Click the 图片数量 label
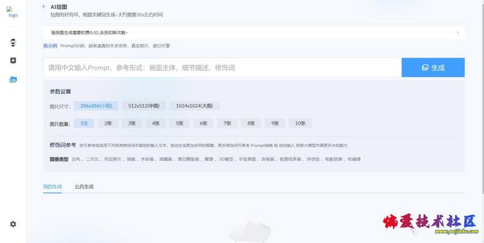Screen dimensions: 484x243 point(60,124)
